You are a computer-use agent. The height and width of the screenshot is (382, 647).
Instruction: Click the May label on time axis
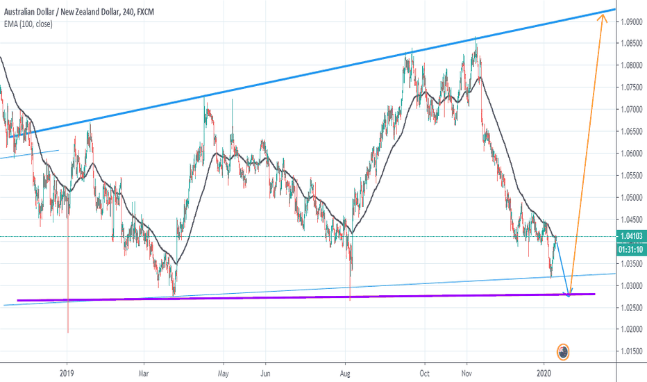[x=224, y=372]
